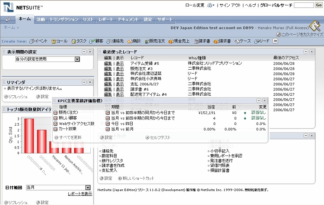
Task: Click the tallest red bar in chart
Action: 29,136
